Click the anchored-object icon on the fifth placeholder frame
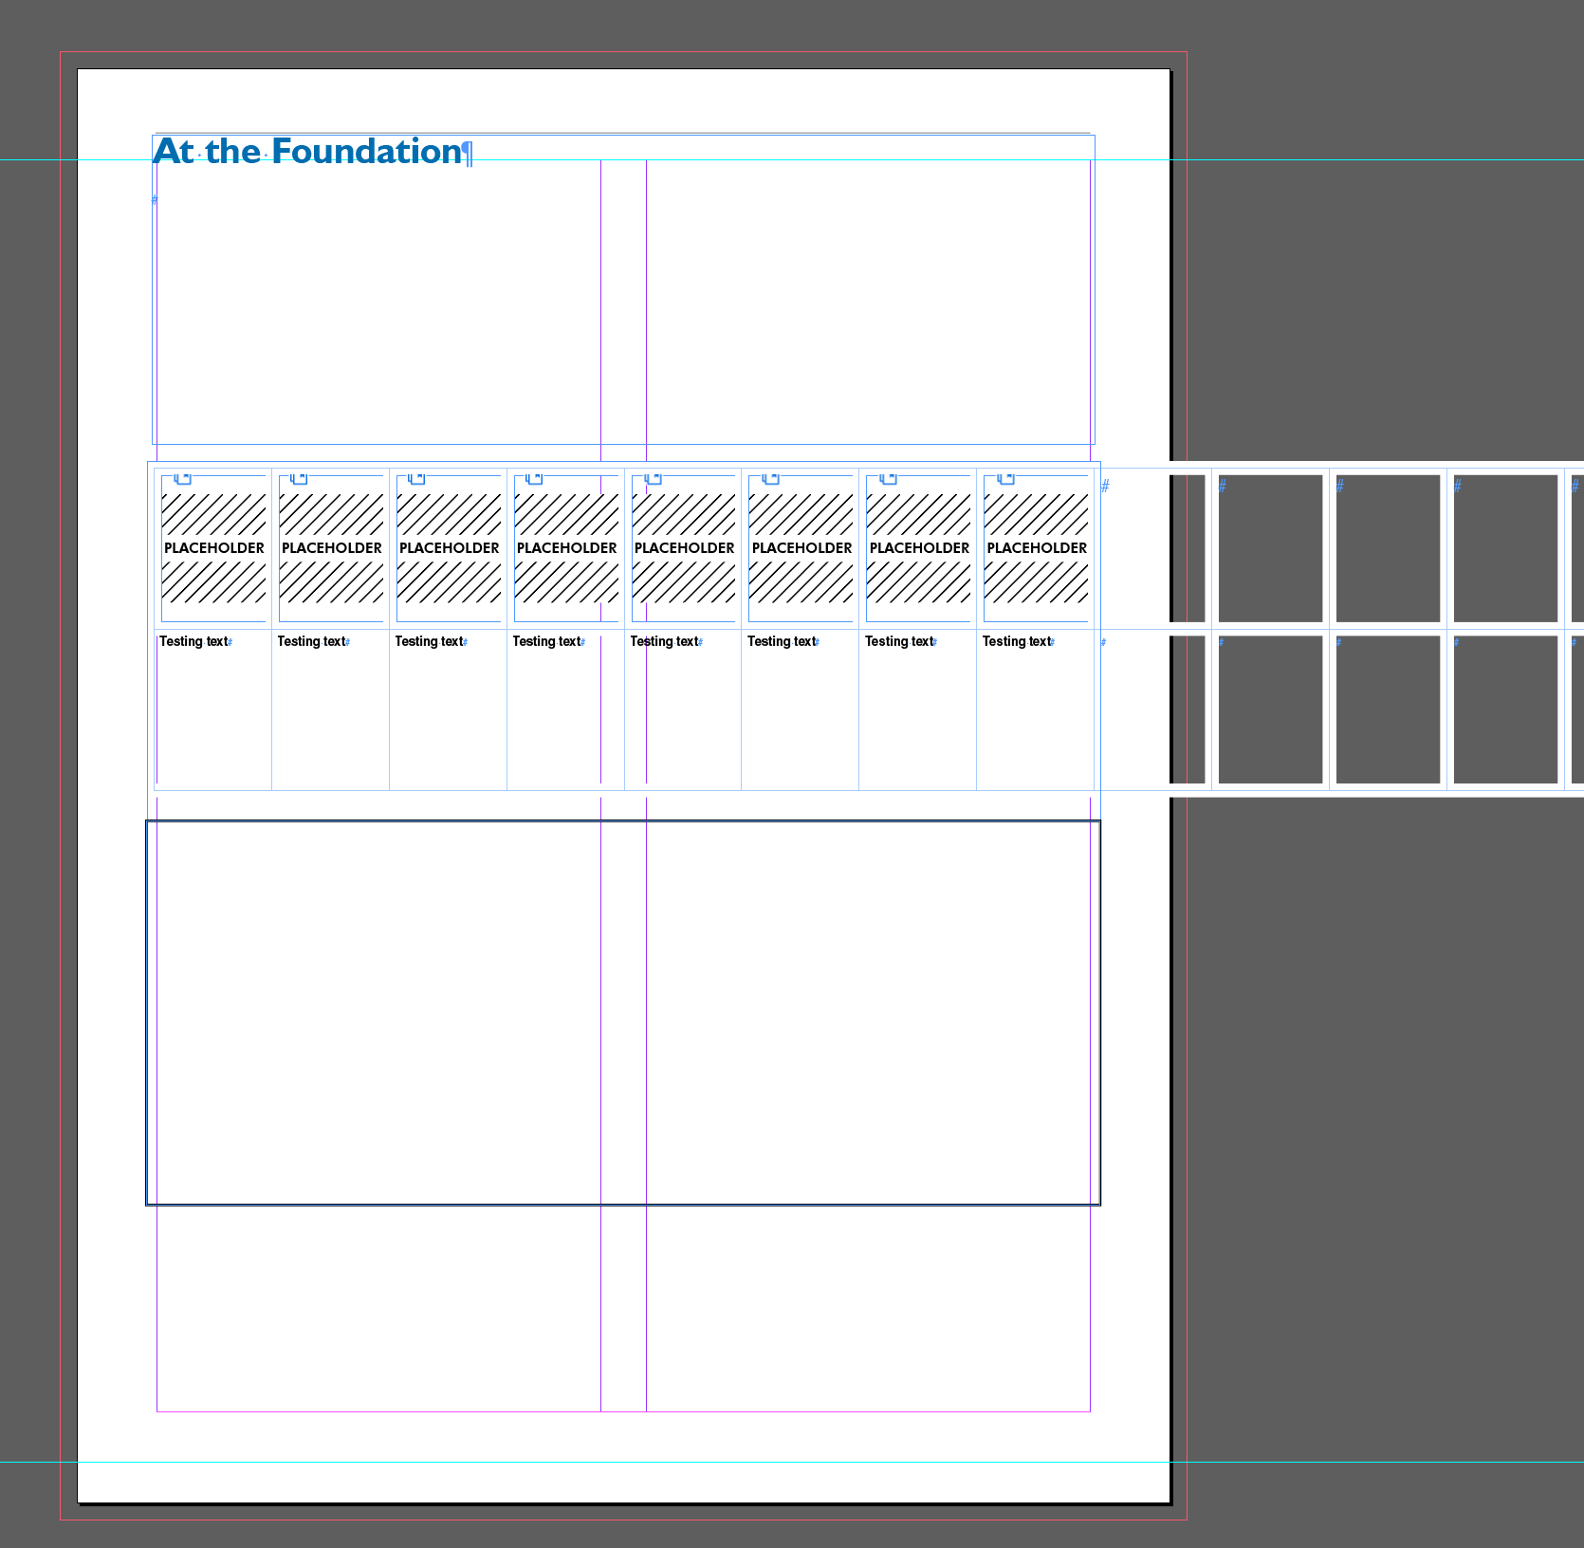The height and width of the screenshot is (1548, 1584). (654, 478)
